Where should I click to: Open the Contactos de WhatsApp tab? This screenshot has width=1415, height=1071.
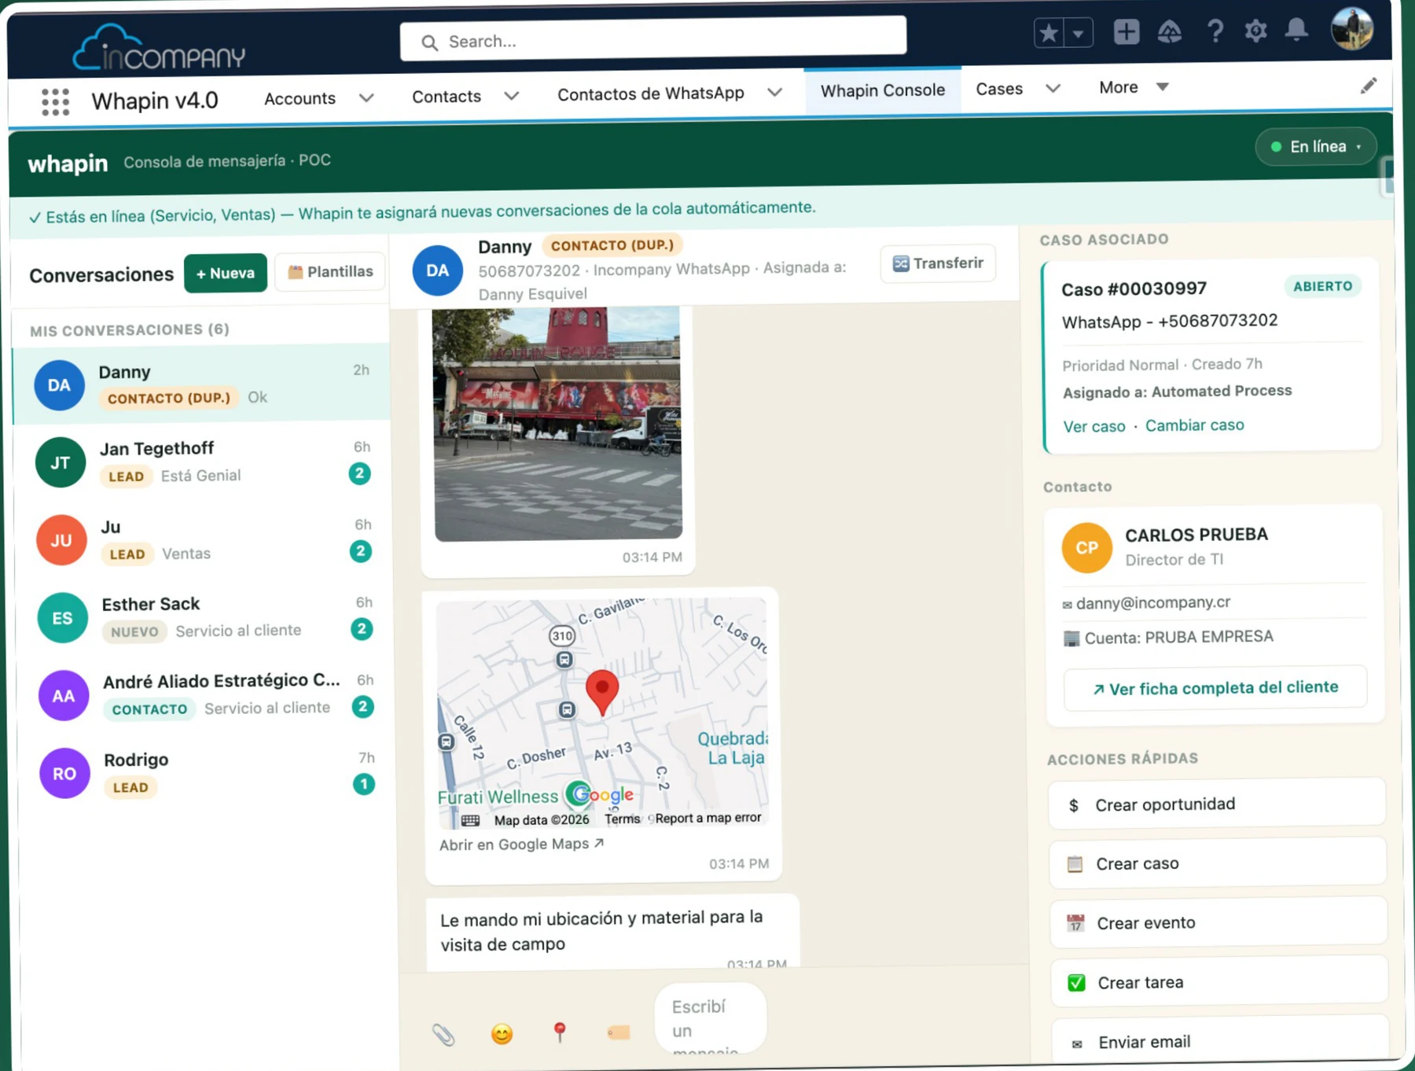(x=650, y=94)
